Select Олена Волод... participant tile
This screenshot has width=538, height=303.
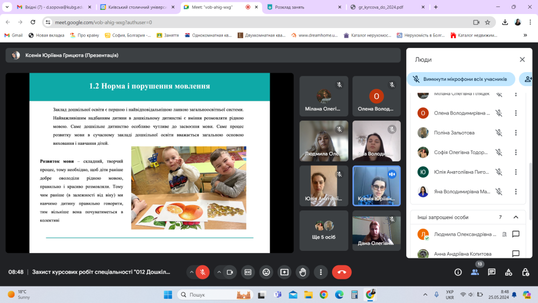(377, 96)
